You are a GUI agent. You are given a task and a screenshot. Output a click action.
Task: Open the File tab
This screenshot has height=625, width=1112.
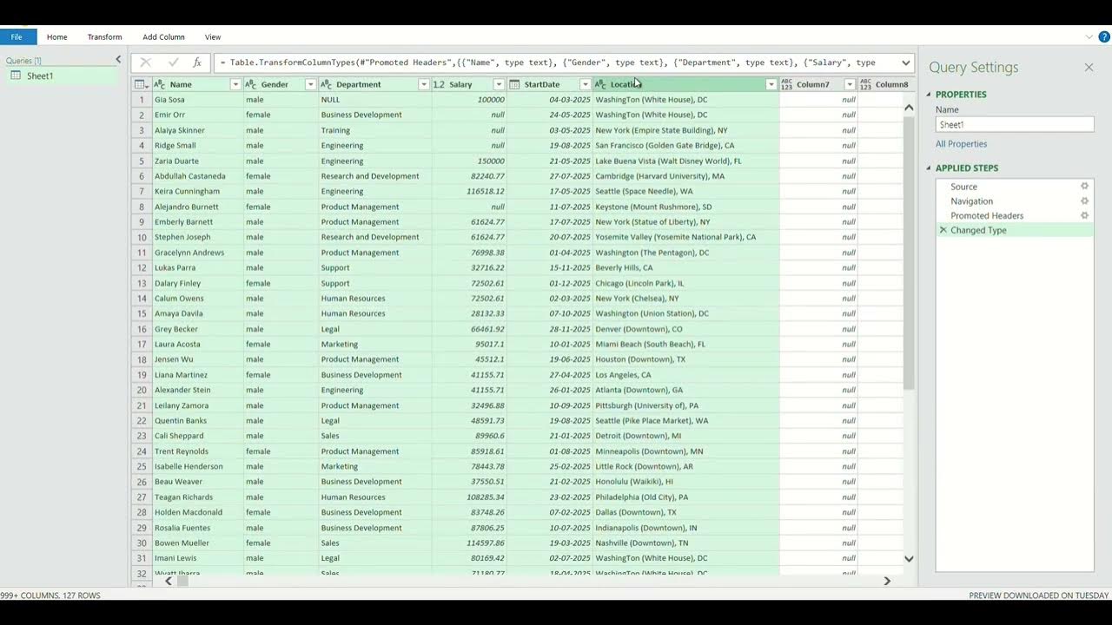pyautogui.click(x=17, y=36)
